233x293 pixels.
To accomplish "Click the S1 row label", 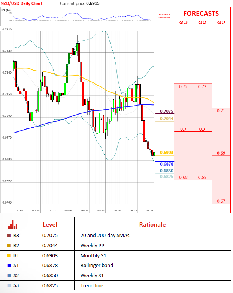I will [16, 265].
